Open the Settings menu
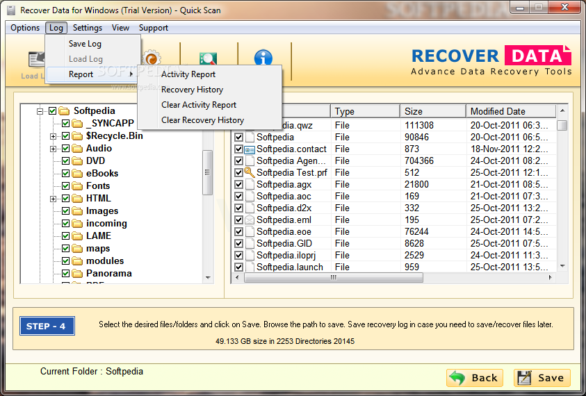The width and height of the screenshot is (586, 396). click(x=88, y=28)
